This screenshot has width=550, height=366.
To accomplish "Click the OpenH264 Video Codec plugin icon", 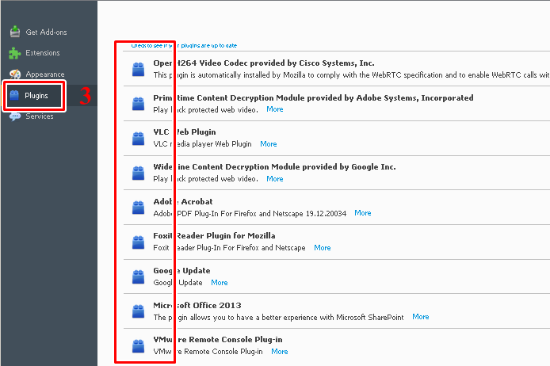I will tap(138, 69).
